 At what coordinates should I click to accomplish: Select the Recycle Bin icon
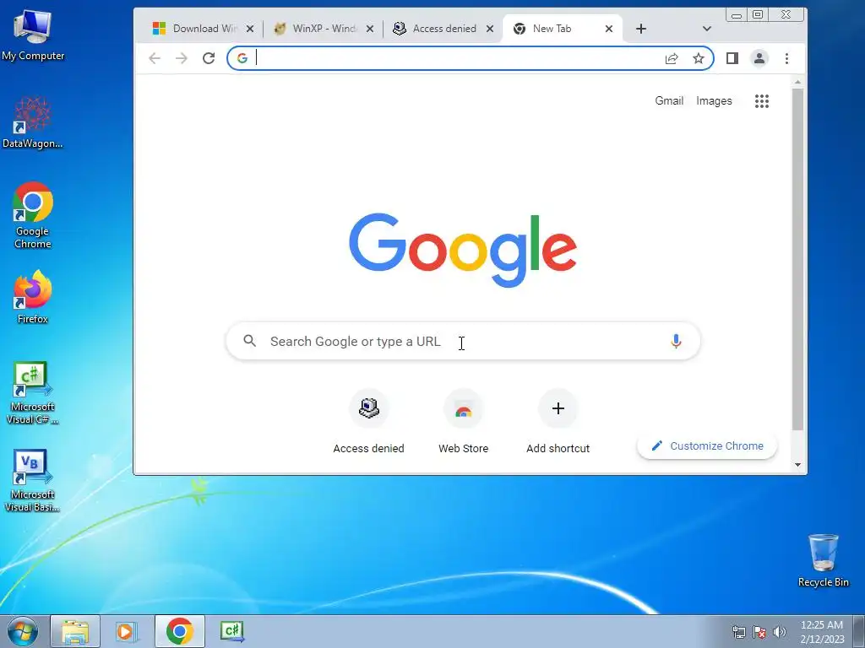[823, 560]
